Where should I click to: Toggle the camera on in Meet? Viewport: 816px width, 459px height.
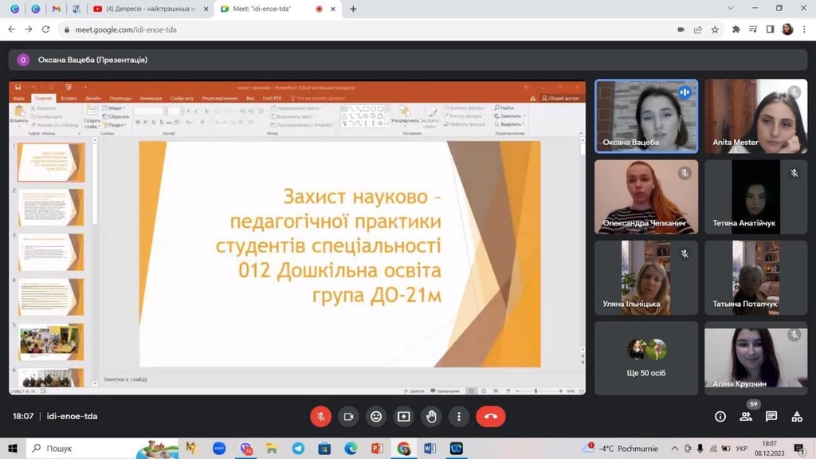click(x=348, y=416)
